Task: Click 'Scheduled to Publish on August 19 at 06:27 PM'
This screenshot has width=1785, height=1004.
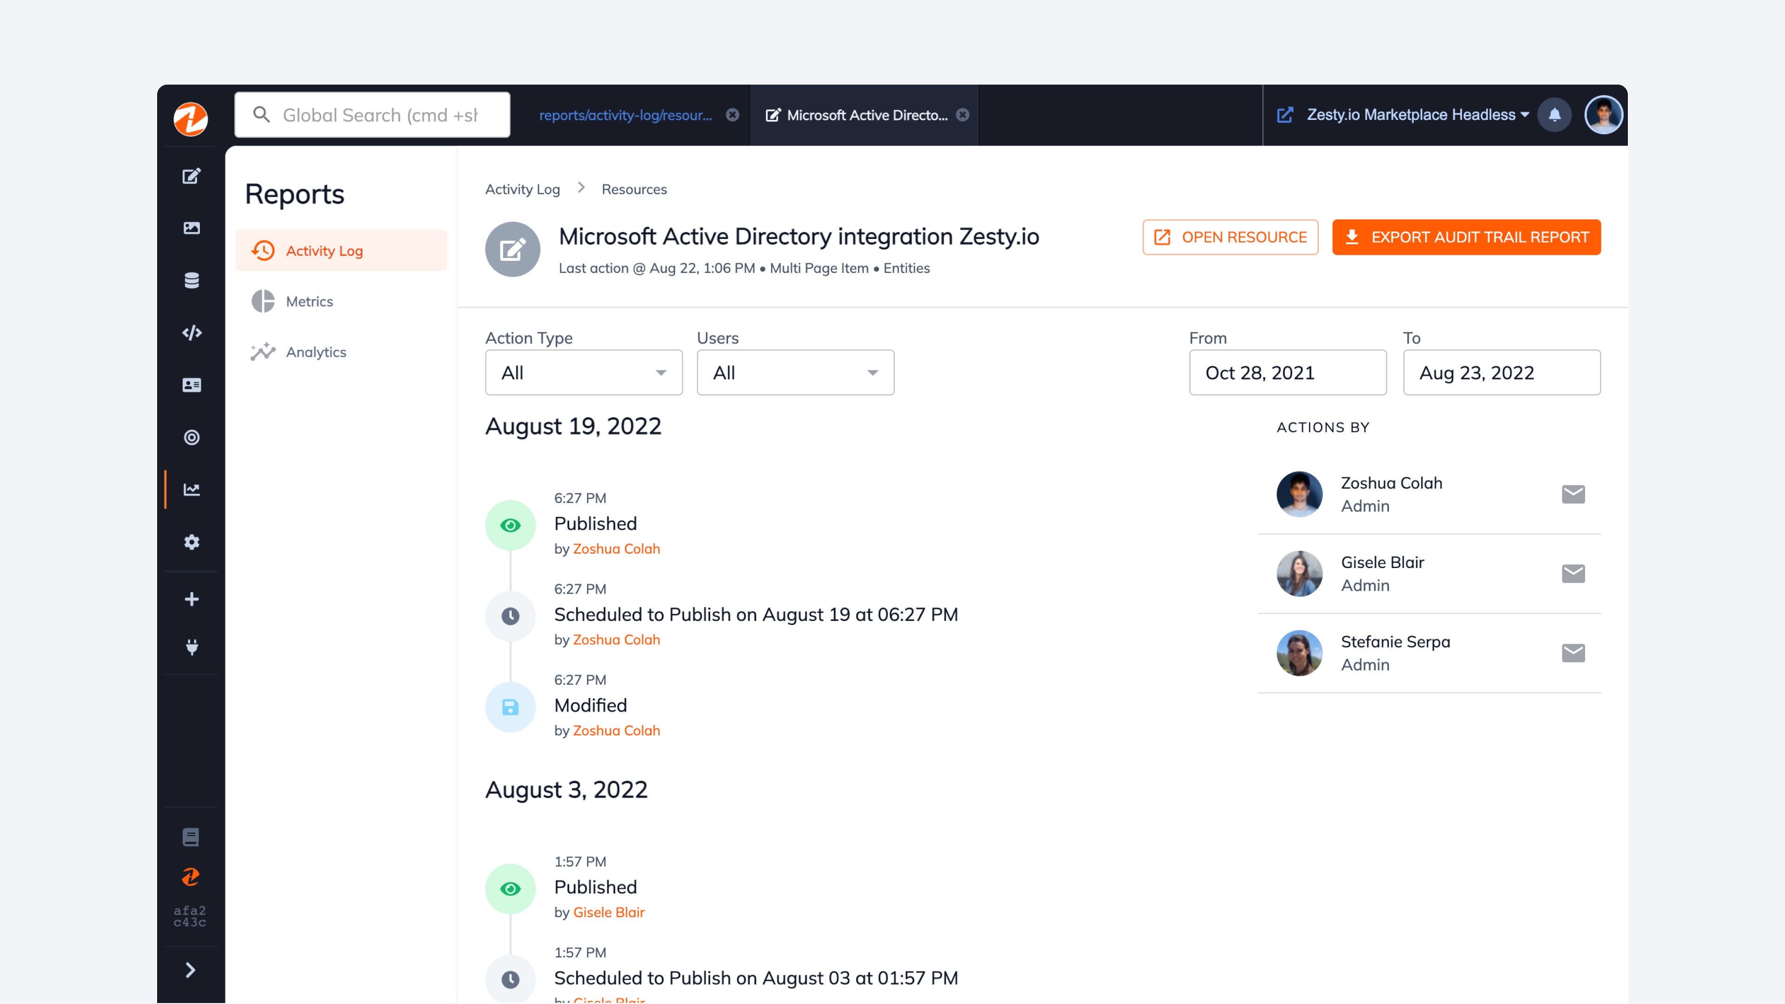Action: click(756, 614)
